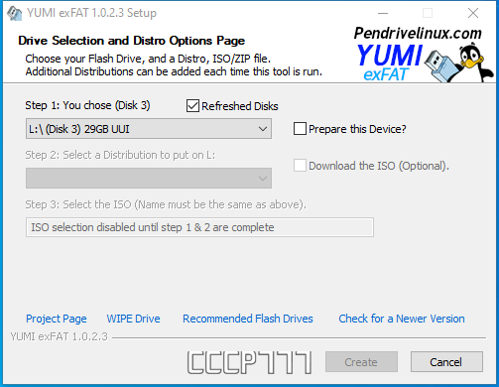
Task: Click the YUMI exFAT penguin USB logo
Action: [425, 63]
